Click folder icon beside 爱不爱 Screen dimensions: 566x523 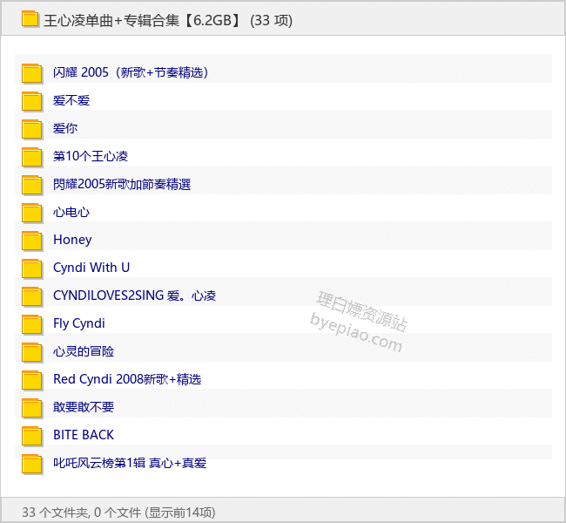[31, 101]
